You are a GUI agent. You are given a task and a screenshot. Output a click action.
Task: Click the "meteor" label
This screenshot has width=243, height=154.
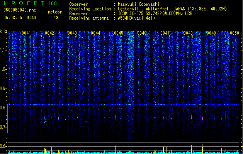[55, 12]
